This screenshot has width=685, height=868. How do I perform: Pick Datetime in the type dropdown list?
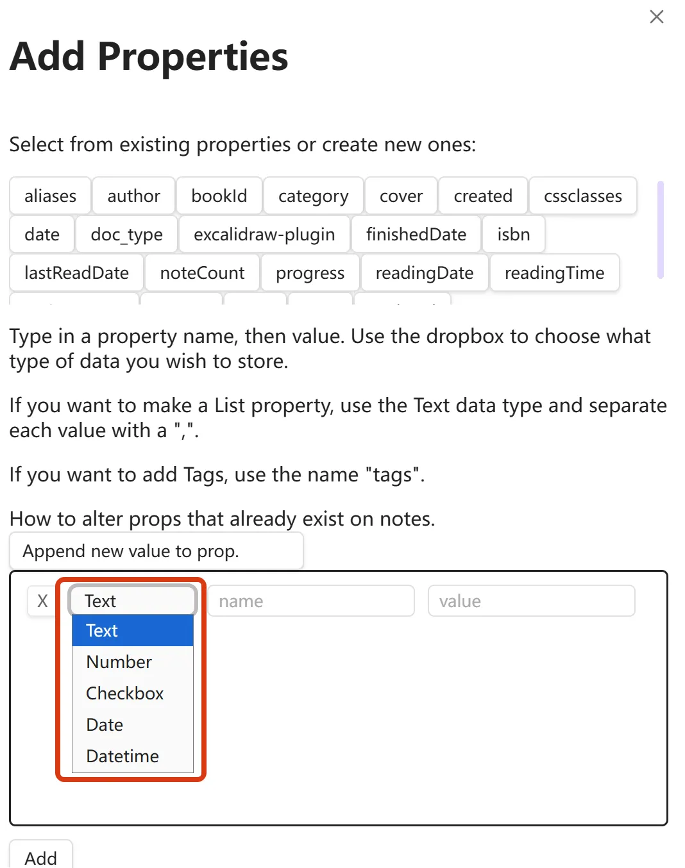(123, 756)
